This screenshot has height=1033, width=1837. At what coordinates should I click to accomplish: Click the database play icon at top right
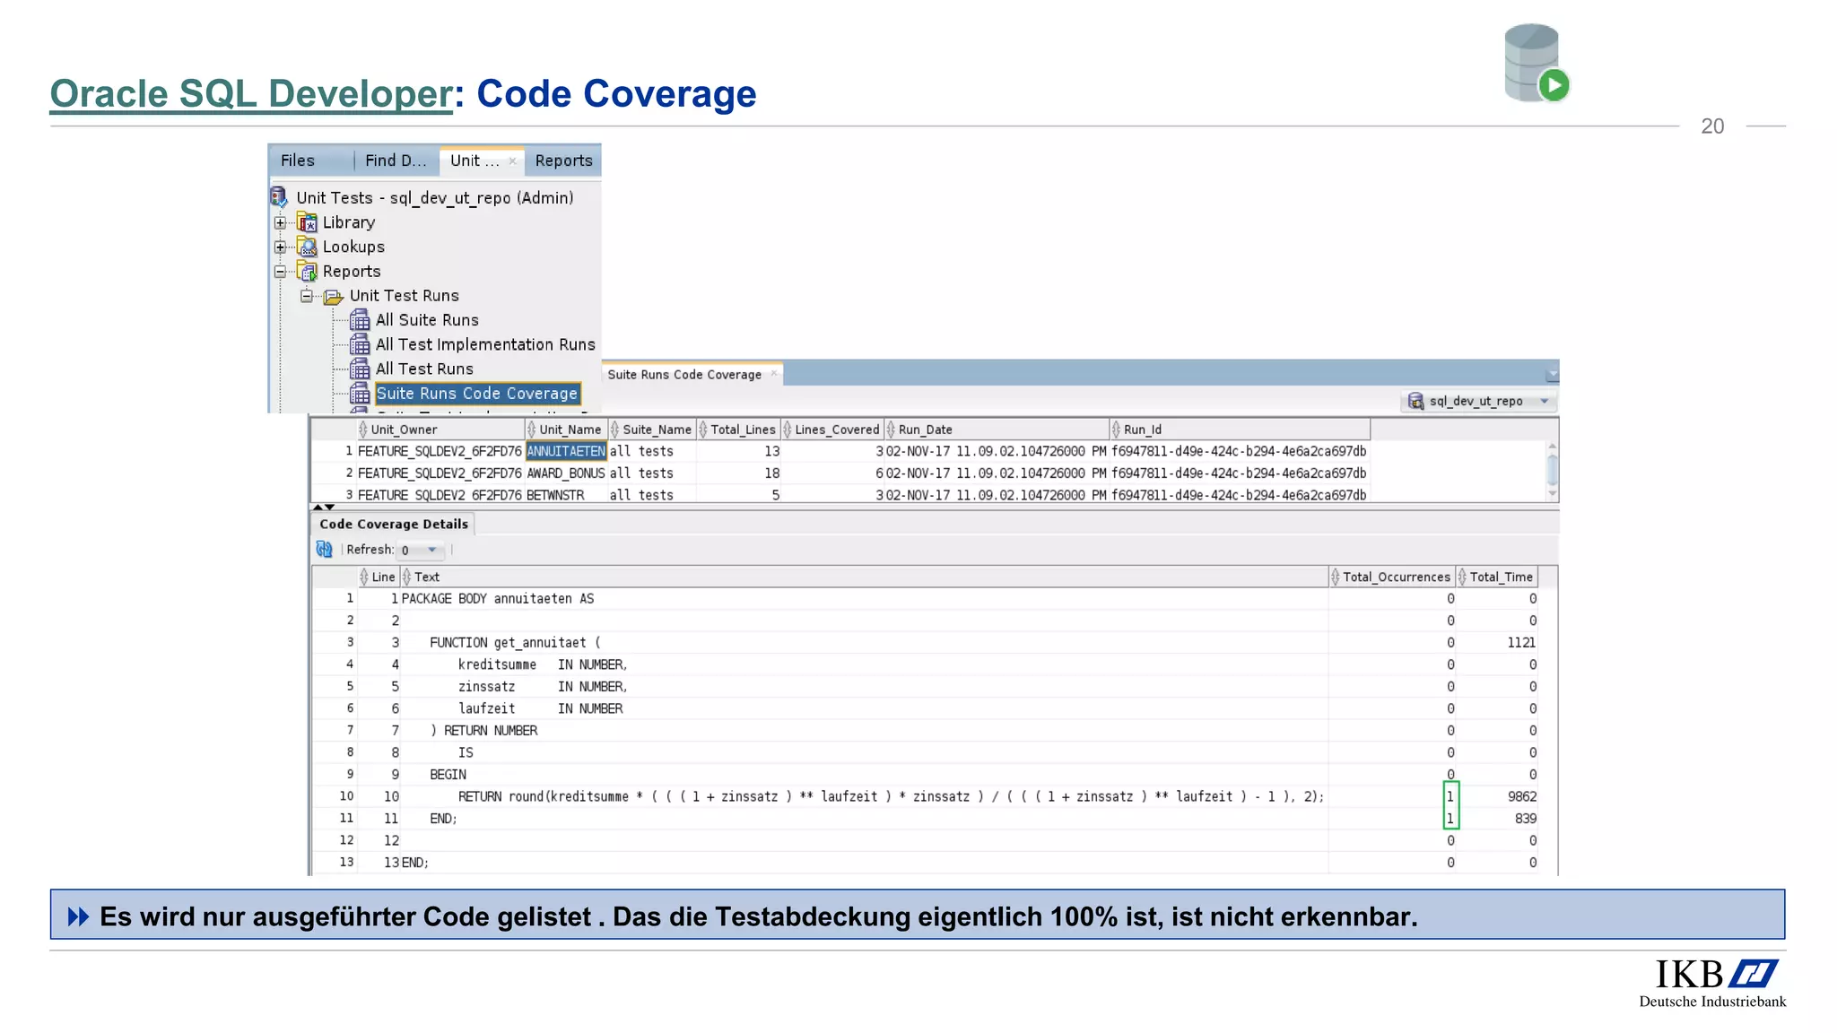coord(1537,63)
